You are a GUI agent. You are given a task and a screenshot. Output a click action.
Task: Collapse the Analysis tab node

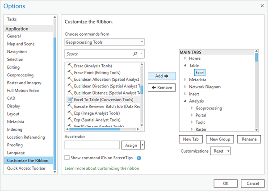[x=185, y=101]
